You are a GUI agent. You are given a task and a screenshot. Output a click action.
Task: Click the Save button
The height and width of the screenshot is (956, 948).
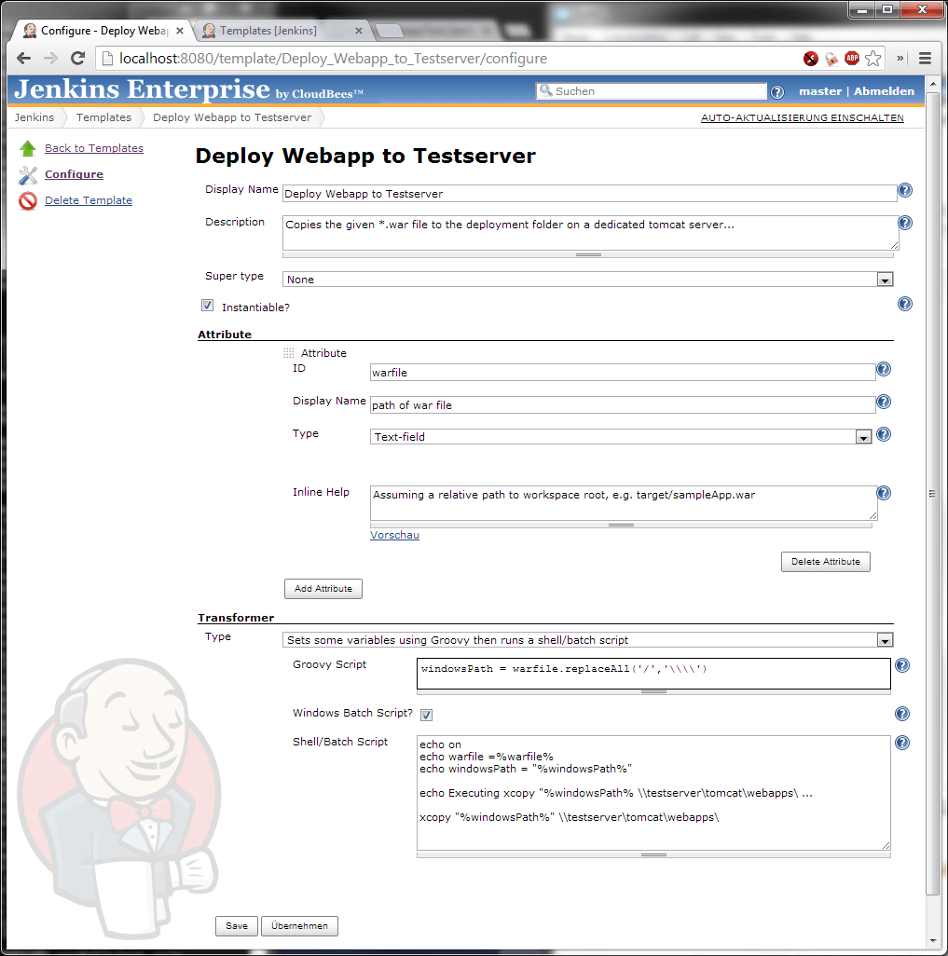tap(237, 925)
